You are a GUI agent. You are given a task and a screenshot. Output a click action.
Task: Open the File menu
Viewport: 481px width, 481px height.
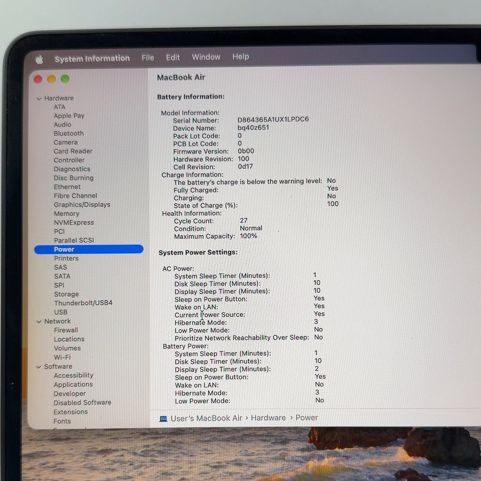coord(148,58)
